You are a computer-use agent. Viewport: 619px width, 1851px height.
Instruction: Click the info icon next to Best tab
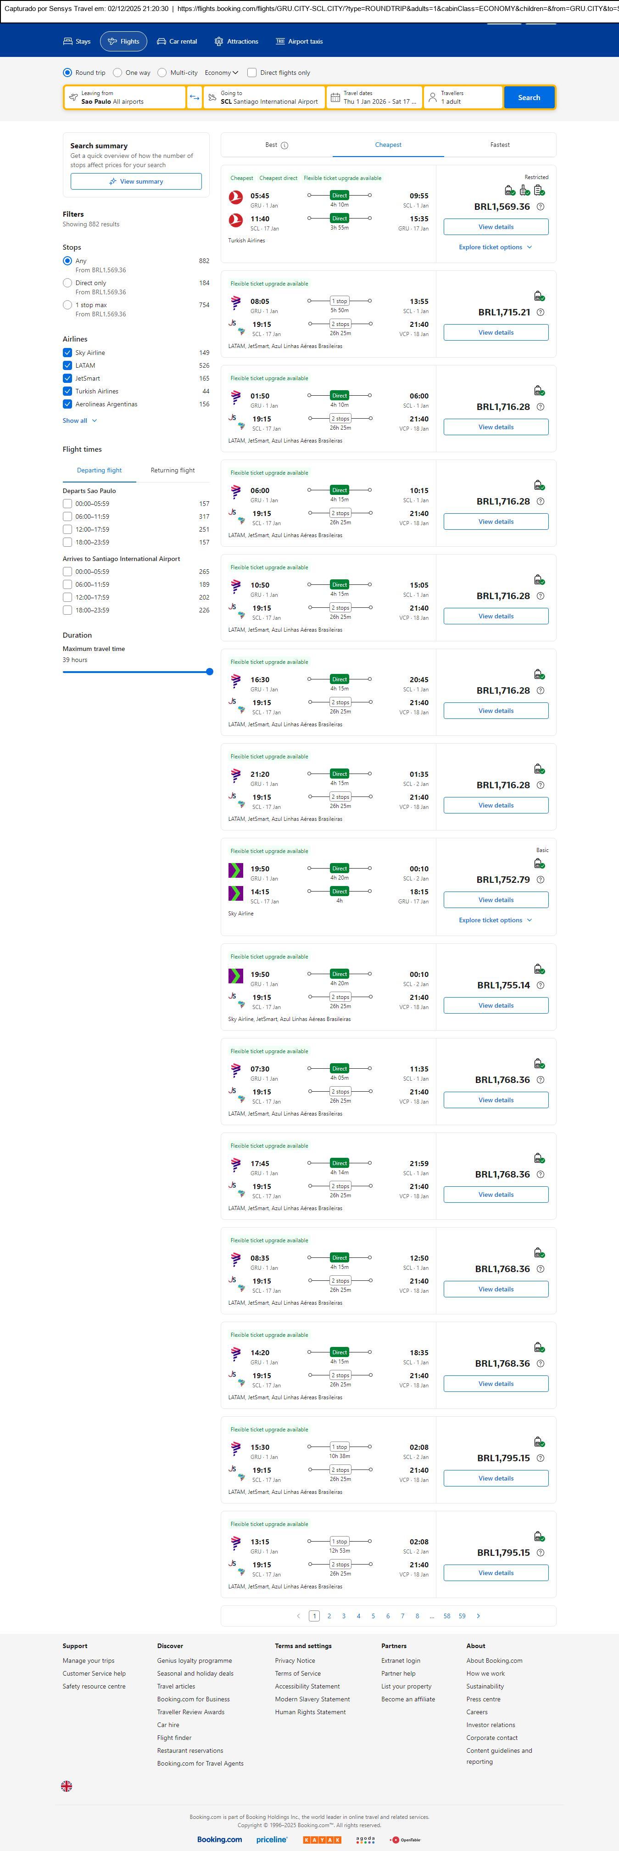(284, 145)
